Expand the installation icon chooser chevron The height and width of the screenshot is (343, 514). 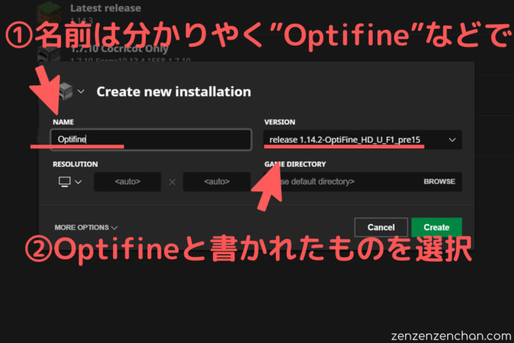[81, 92]
